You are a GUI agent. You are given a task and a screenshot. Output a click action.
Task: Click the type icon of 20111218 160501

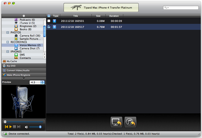[x=54, y=21]
